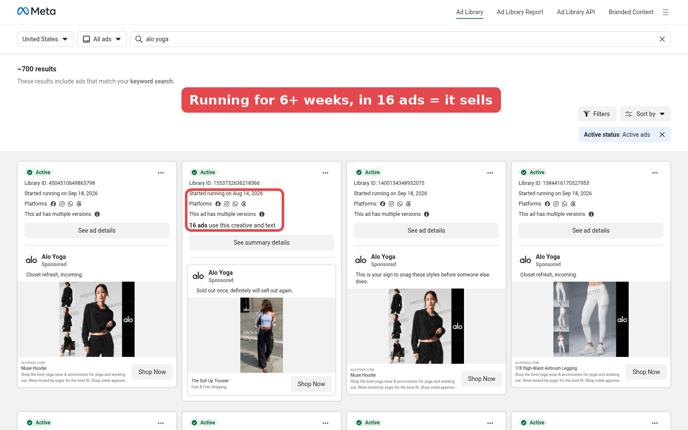Open Muse Hoodie image on ad 4504510649863798
Screen dimensions: 688x430
point(97,319)
